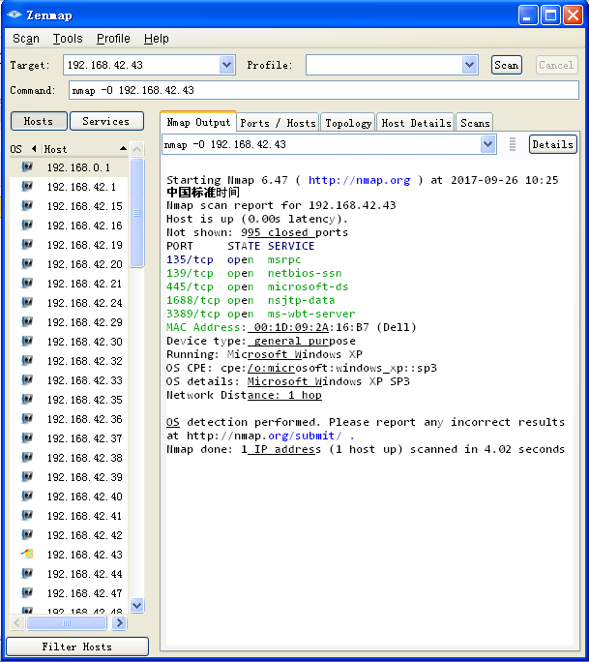The image size is (589, 662).
Task: Click the OS icon beside 192.168.42.16
Action: [x=27, y=226]
